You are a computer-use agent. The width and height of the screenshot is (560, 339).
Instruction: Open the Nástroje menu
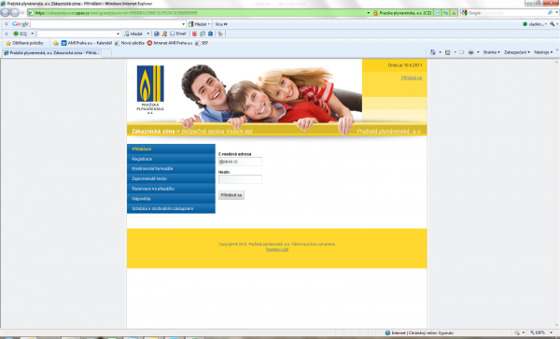point(543,52)
